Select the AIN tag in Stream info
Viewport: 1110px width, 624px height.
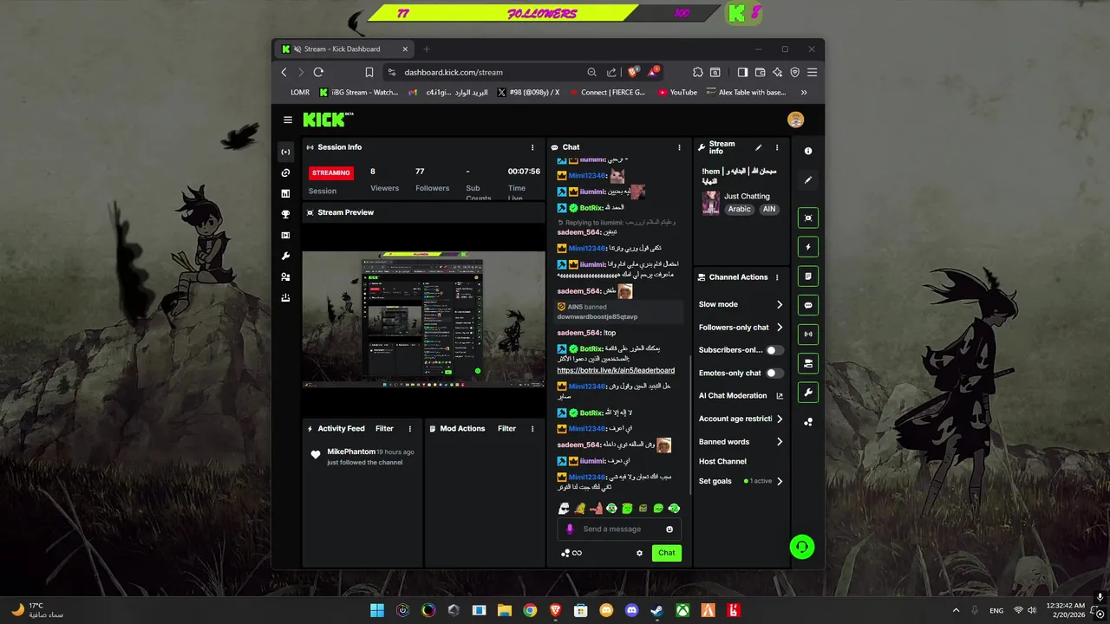click(769, 209)
